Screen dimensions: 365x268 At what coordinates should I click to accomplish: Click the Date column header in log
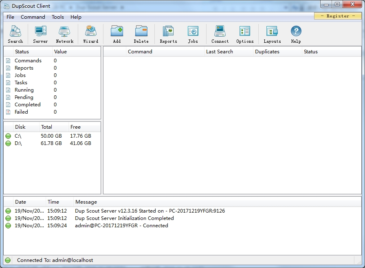[x=29, y=202]
